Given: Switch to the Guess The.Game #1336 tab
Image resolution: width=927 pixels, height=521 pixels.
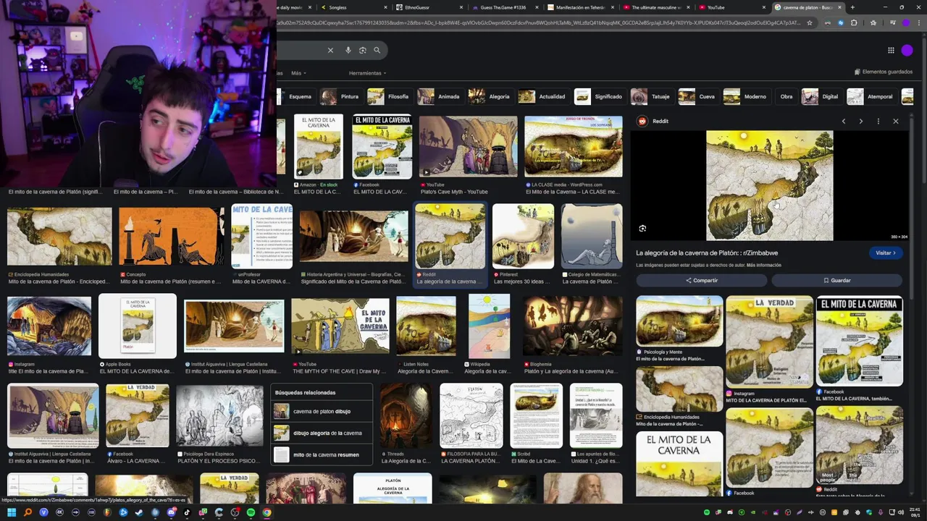Looking at the screenshot, I should point(506,7).
